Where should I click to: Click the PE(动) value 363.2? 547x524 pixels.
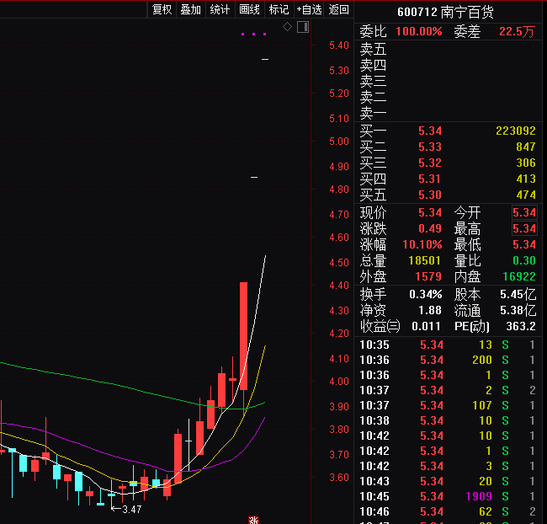[x=521, y=326]
